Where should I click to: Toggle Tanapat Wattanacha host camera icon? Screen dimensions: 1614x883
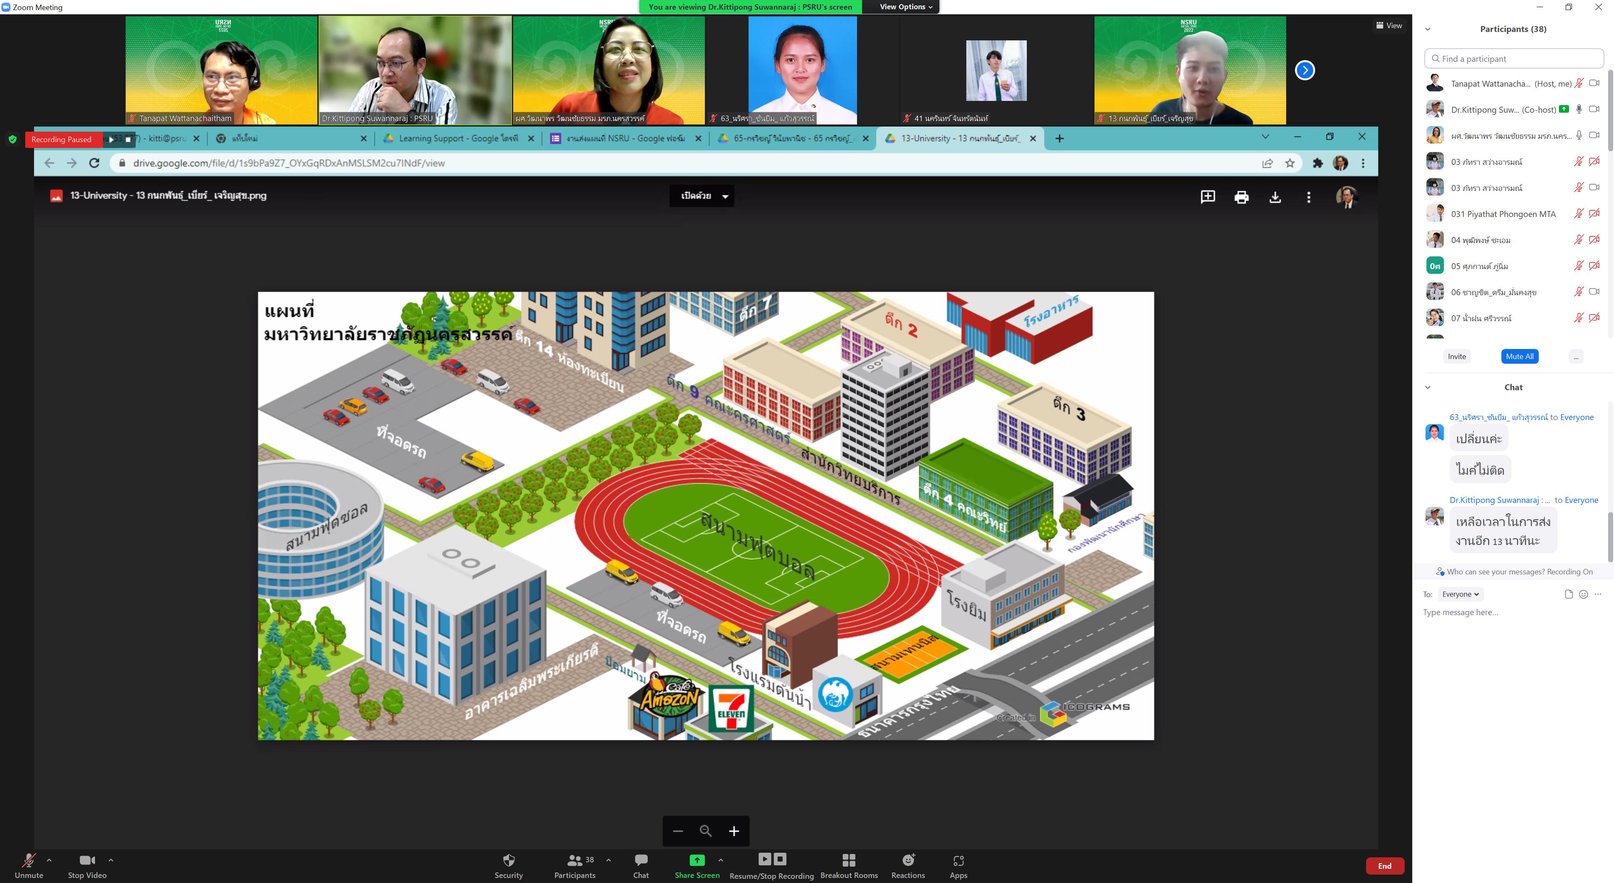coord(1595,83)
